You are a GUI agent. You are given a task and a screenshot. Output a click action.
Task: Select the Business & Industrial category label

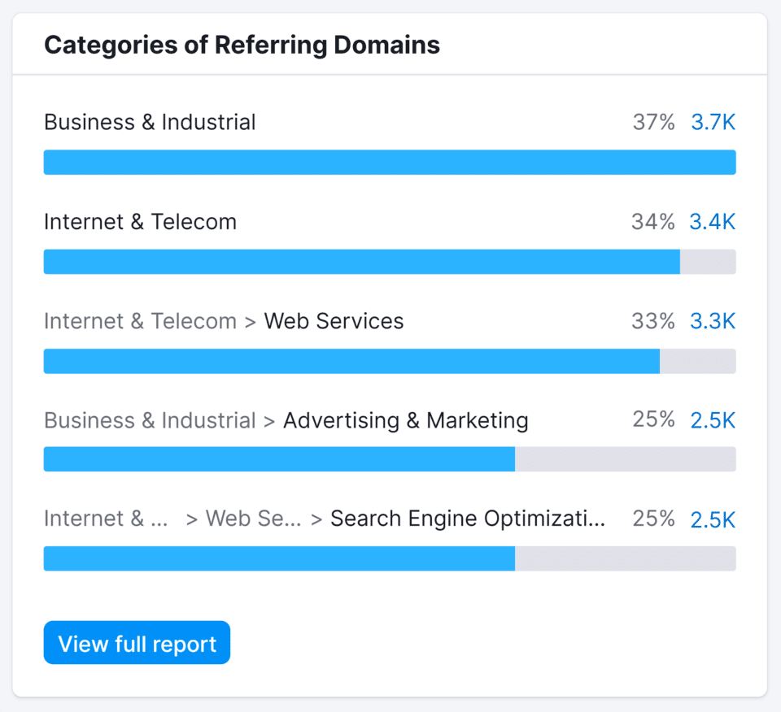point(149,122)
